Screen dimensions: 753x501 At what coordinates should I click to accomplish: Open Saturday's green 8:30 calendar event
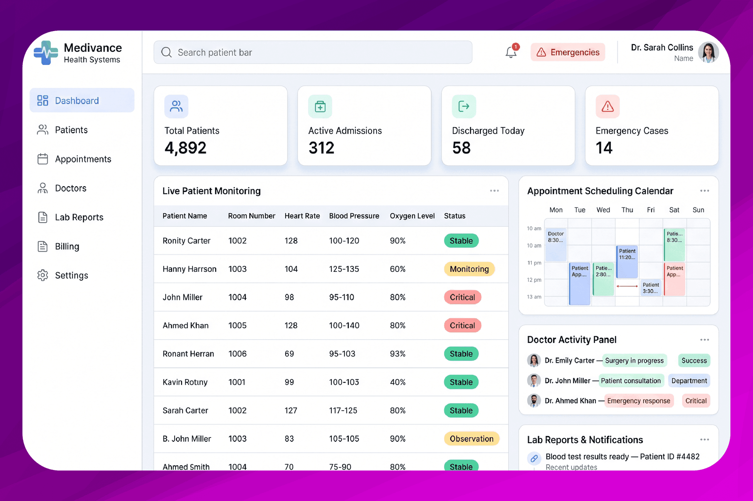point(675,245)
